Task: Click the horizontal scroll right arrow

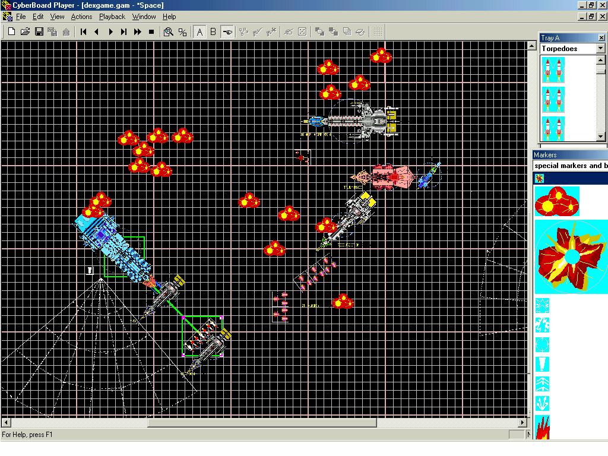Action: (x=522, y=423)
